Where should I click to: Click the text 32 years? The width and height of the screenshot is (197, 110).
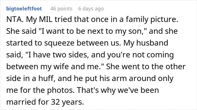tap(67, 102)
